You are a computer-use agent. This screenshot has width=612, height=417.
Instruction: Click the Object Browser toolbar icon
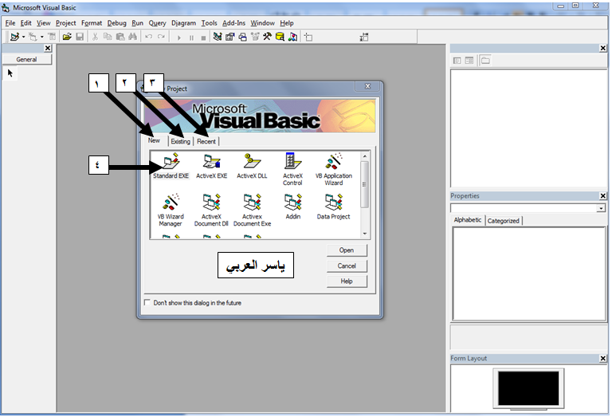pyautogui.click(x=255, y=37)
